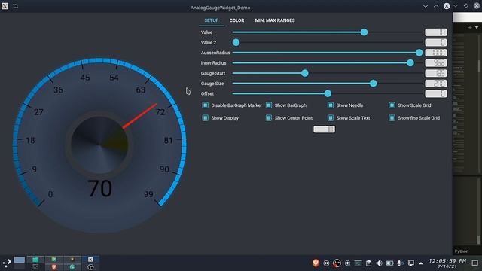The width and height of the screenshot is (482, 271).
Task: Click the show desktop icon beside clock
Action: (x=475, y=263)
